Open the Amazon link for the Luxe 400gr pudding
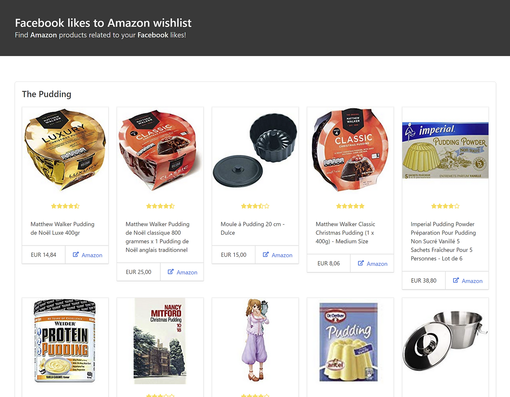This screenshot has height=397, width=510. pos(87,255)
